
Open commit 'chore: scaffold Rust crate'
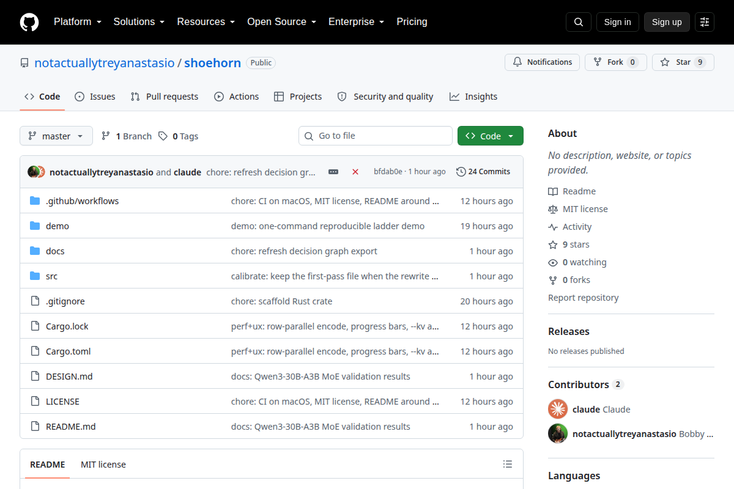[x=282, y=301]
